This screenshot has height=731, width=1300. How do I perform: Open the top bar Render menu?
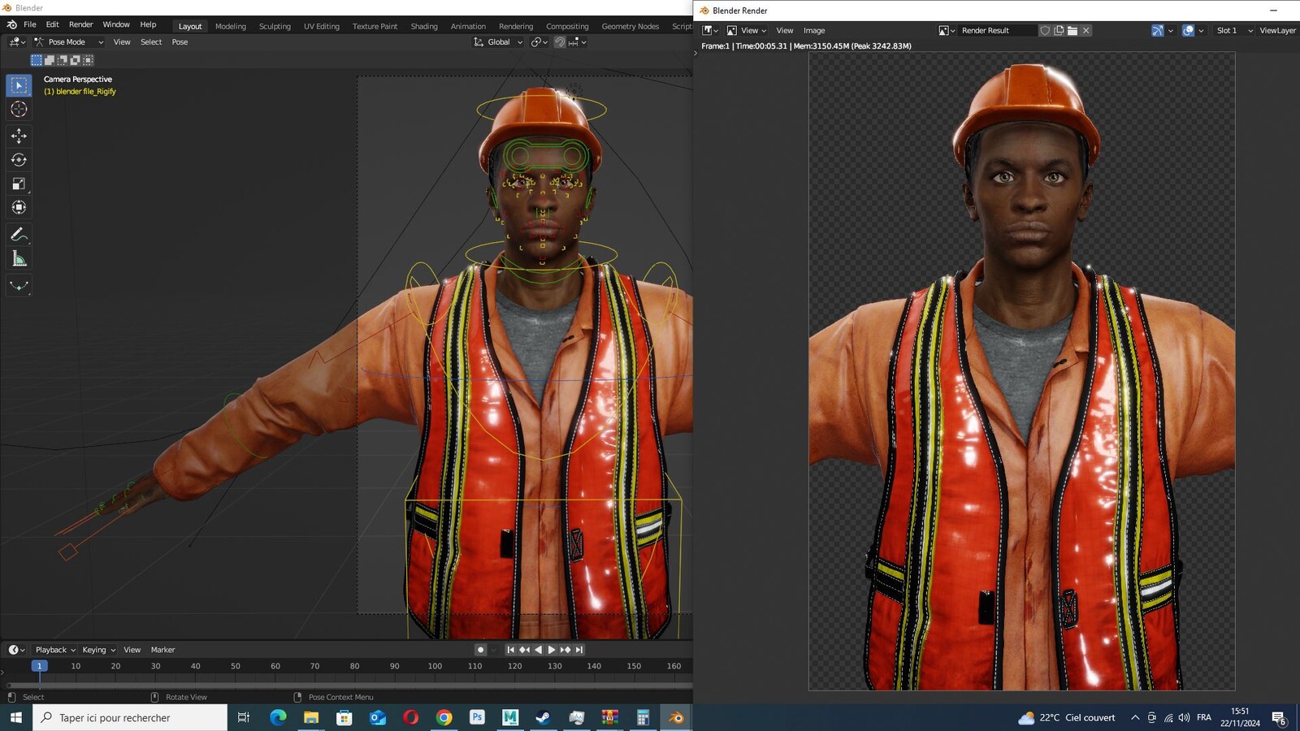(81, 25)
